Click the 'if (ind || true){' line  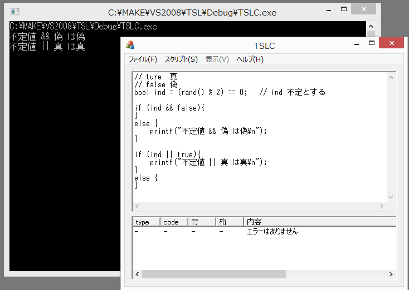pos(168,154)
